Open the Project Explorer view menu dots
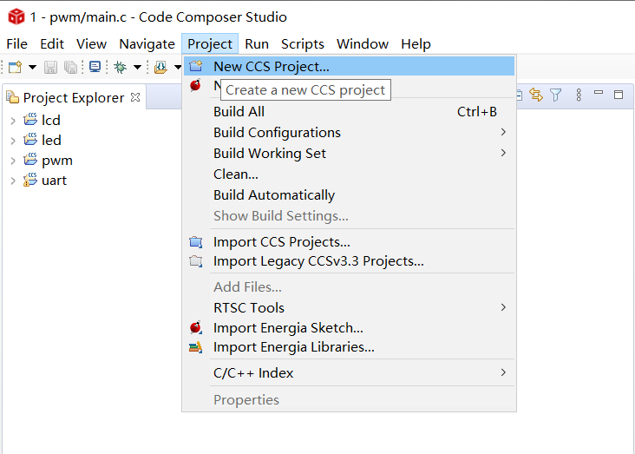Image resolution: width=635 pixels, height=454 pixels. click(x=577, y=95)
